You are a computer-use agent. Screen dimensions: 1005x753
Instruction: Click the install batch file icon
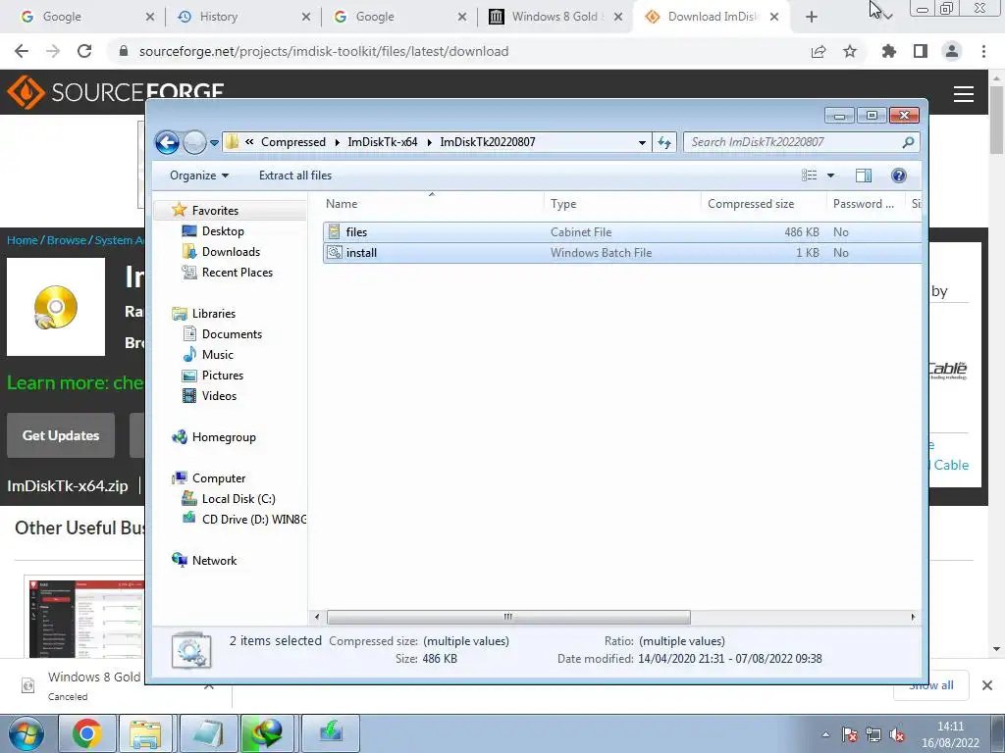pyautogui.click(x=334, y=252)
